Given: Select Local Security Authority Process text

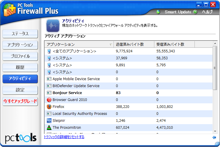Looking at the screenshot, I should pyautogui.click(x=80, y=114).
